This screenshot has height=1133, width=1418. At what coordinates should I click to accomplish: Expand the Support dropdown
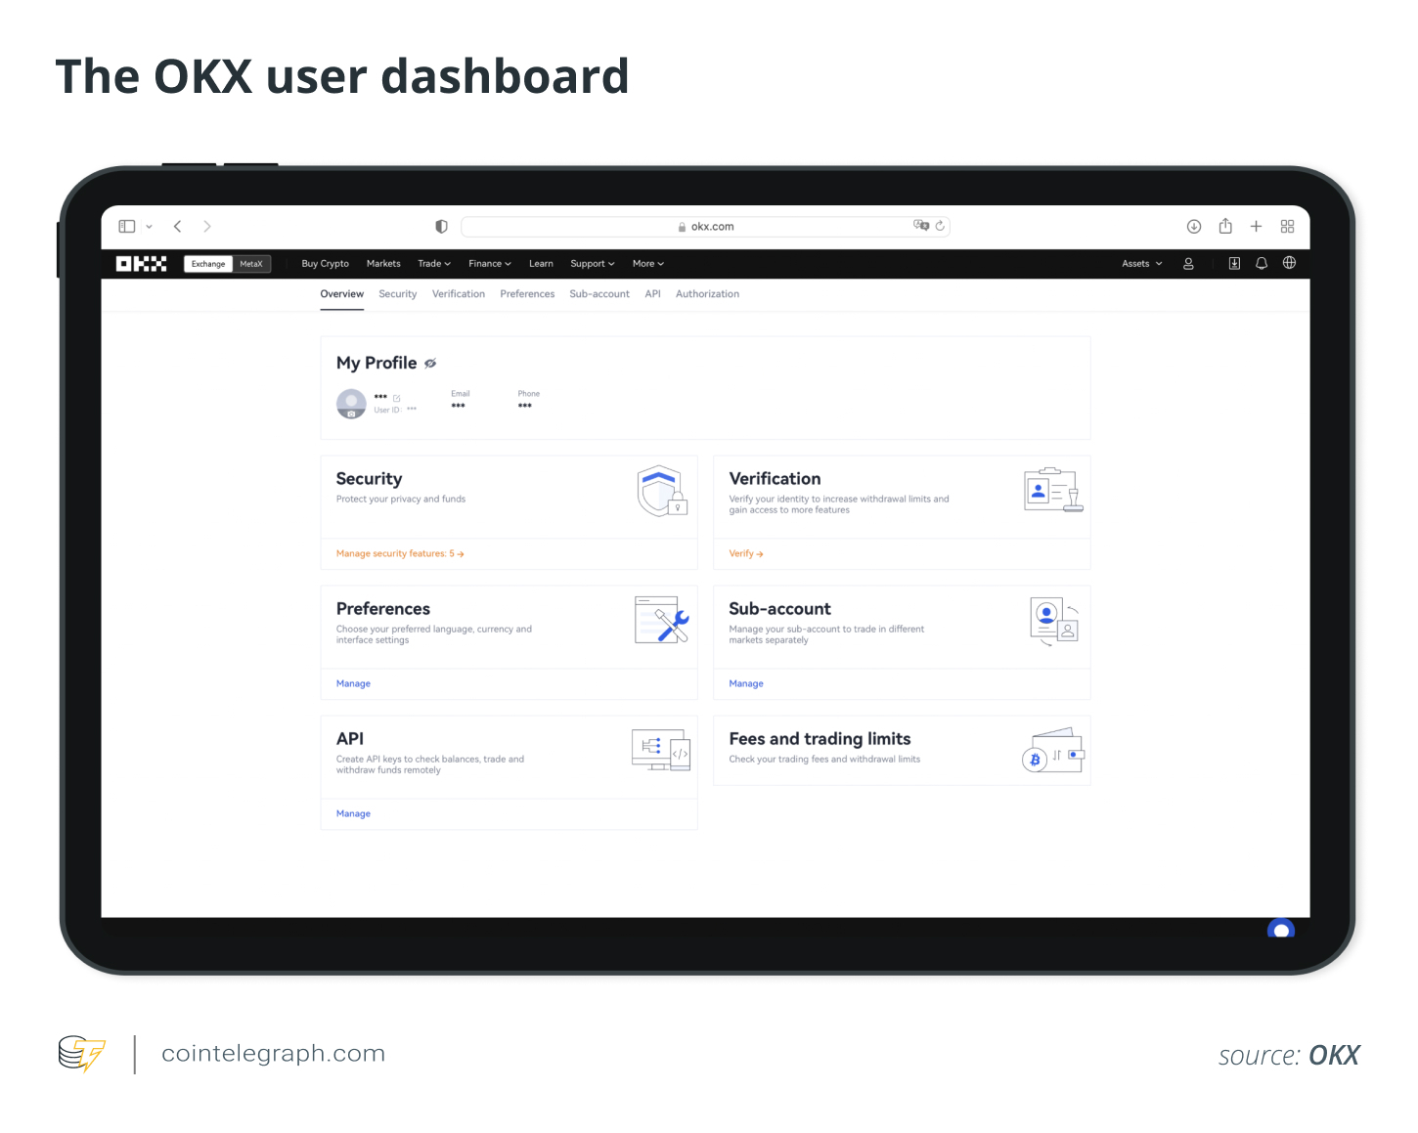click(593, 264)
